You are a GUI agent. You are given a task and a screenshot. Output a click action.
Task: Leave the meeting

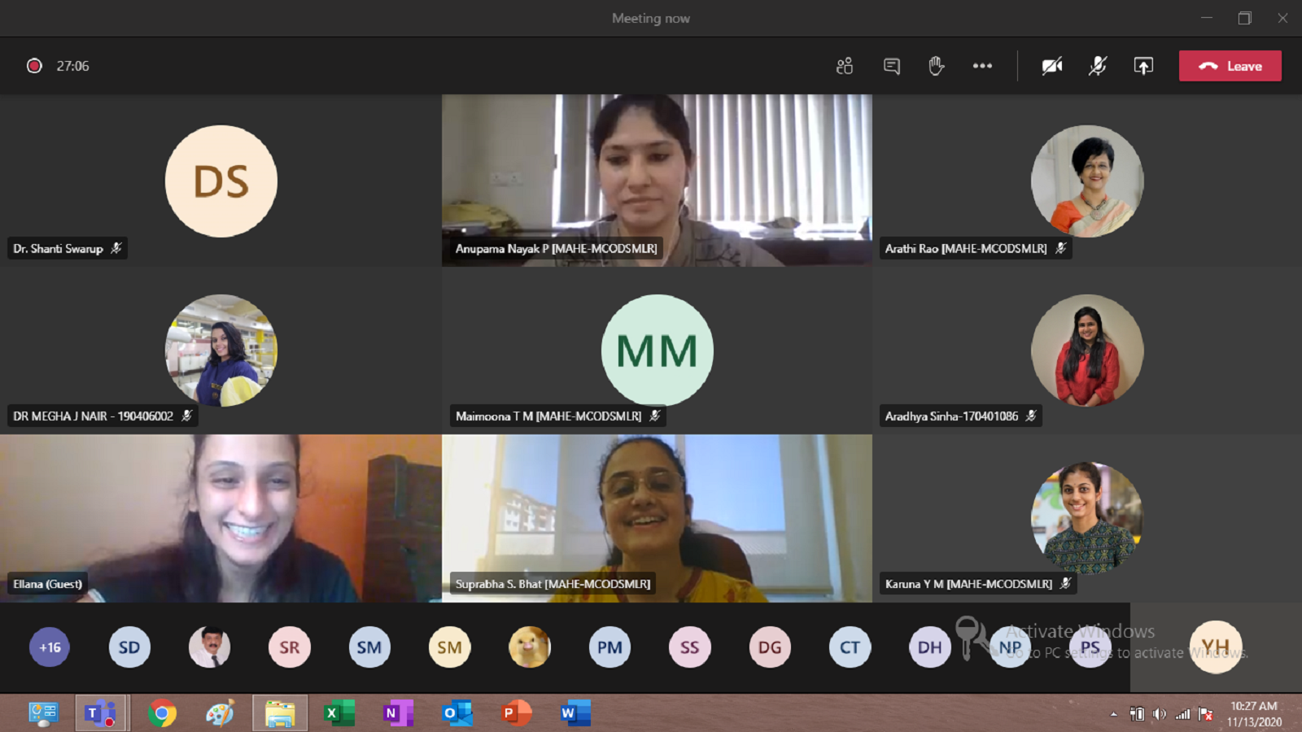[x=1230, y=66]
